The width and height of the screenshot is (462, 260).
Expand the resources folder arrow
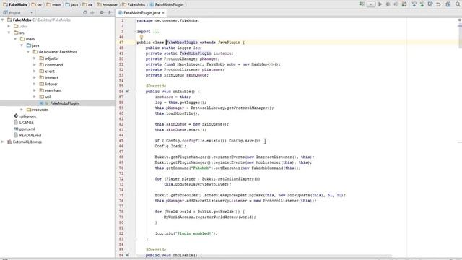22,110
